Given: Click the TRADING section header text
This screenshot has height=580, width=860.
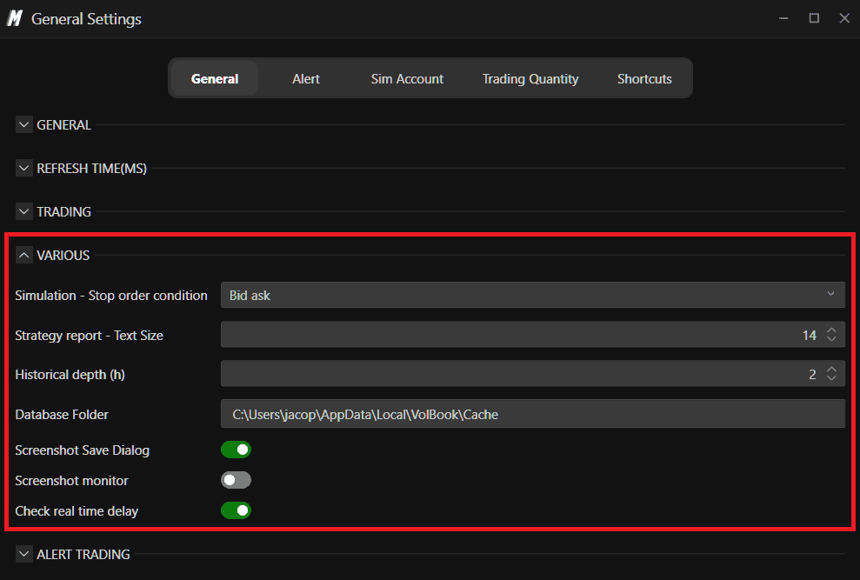Looking at the screenshot, I should pyautogui.click(x=63, y=212).
